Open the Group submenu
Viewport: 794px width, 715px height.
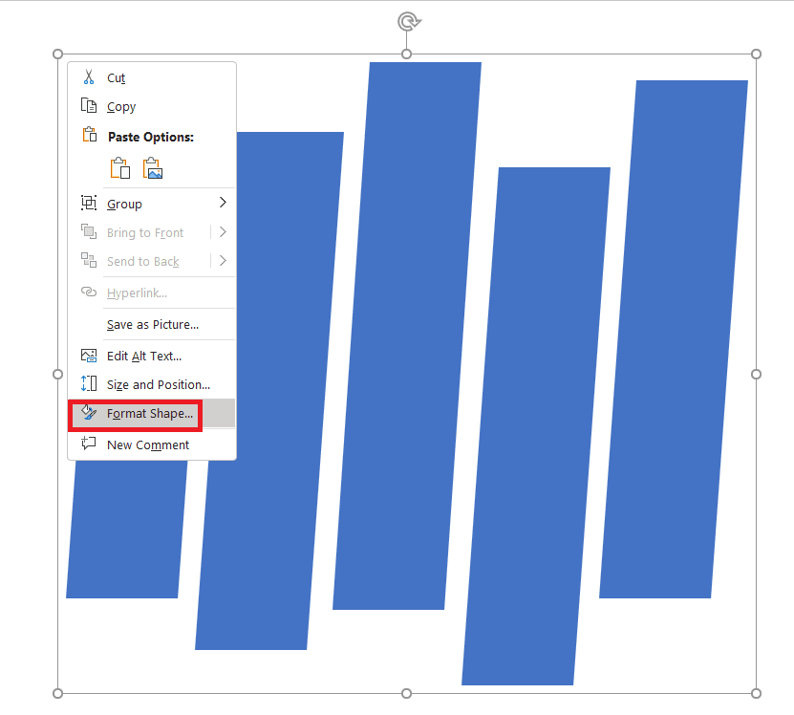152,204
